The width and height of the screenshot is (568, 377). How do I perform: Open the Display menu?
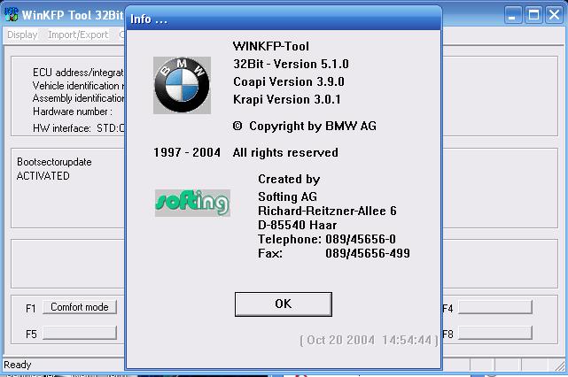point(22,35)
